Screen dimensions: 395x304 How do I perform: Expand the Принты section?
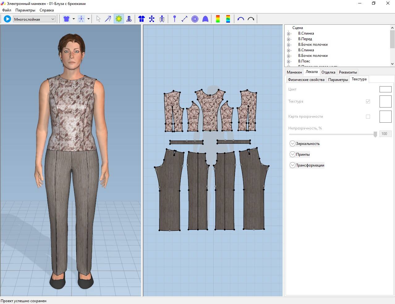tap(292, 154)
